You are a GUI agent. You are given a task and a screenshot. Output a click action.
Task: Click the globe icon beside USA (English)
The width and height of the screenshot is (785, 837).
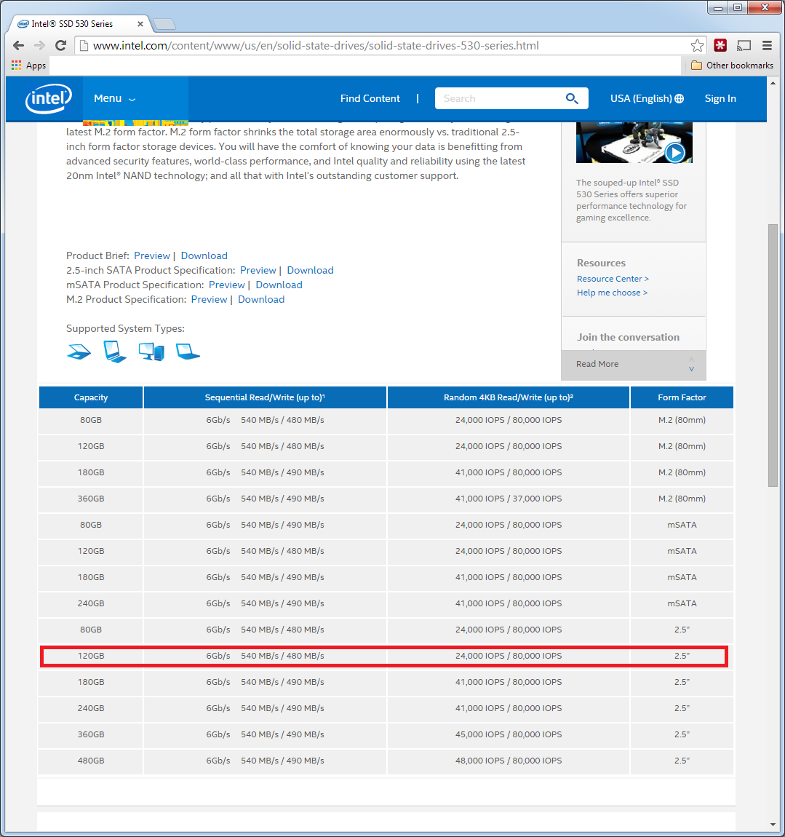(680, 99)
